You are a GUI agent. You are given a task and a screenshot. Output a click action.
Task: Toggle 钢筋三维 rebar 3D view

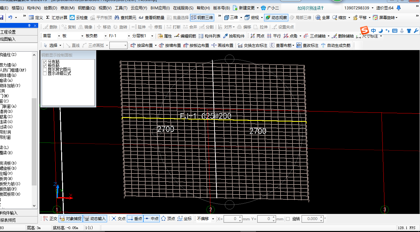click(x=202, y=17)
